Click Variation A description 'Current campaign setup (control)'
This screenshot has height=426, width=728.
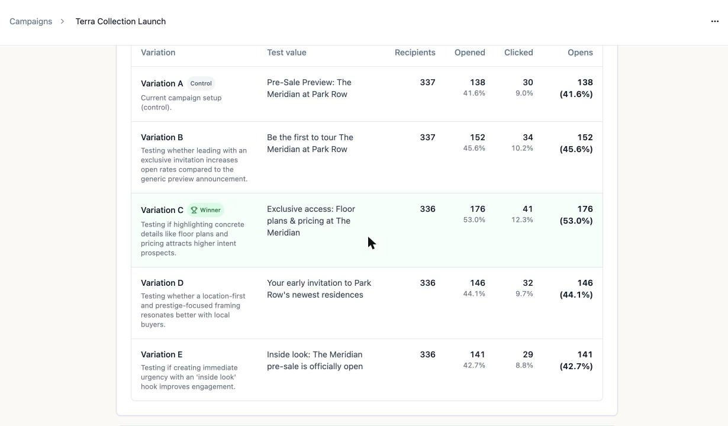181,102
